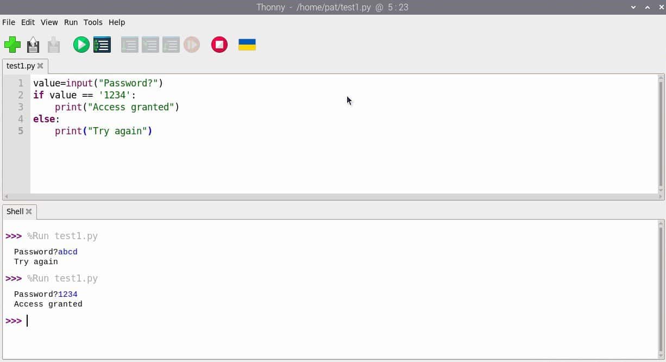
Task: Click line number 3 in the editor gutter
Action: (x=21, y=107)
